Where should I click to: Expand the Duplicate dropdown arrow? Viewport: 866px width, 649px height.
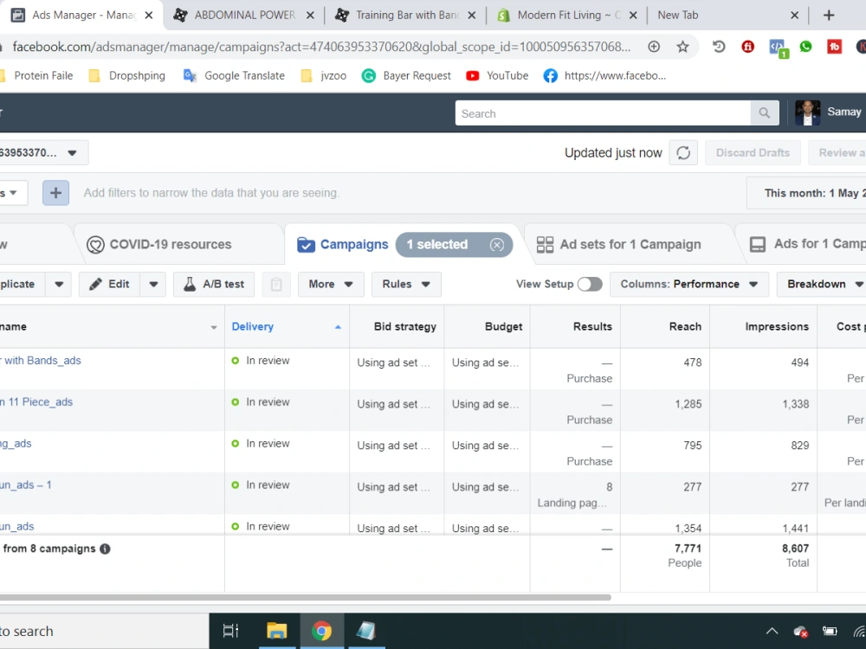click(x=59, y=284)
